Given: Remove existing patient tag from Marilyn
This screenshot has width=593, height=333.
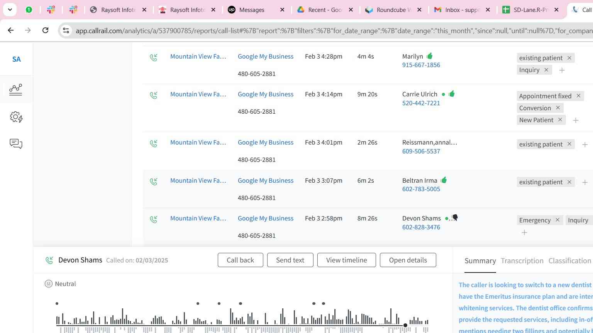Looking at the screenshot, I should pyautogui.click(x=569, y=58).
